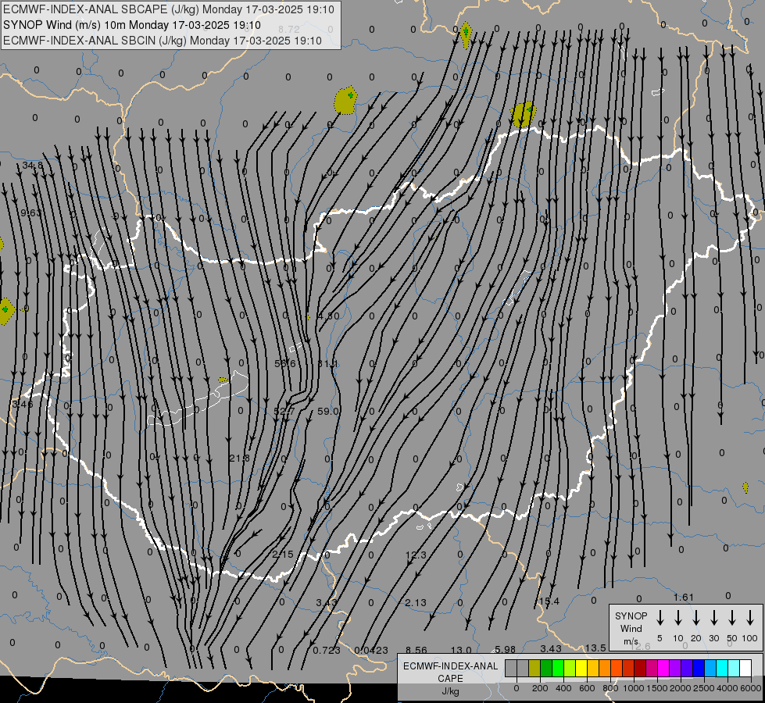Click the 31.1 CAPE value on map
Image resolution: width=765 pixels, height=703 pixels.
point(327,363)
